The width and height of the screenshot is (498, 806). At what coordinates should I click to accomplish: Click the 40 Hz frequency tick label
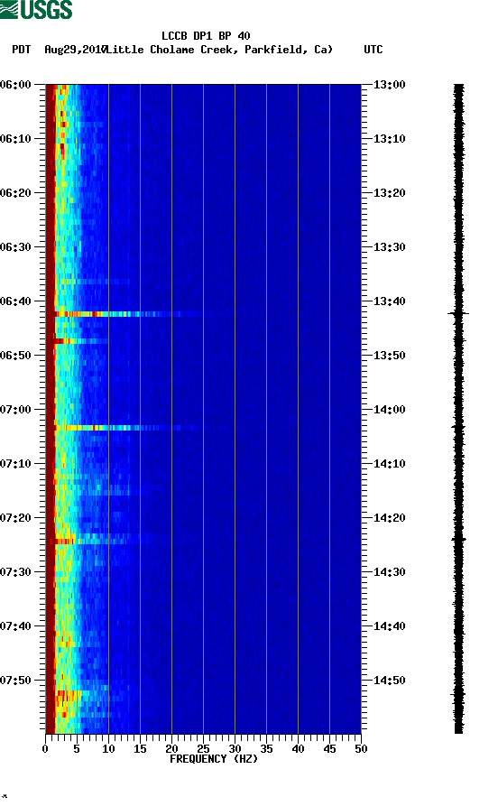[298, 749]
